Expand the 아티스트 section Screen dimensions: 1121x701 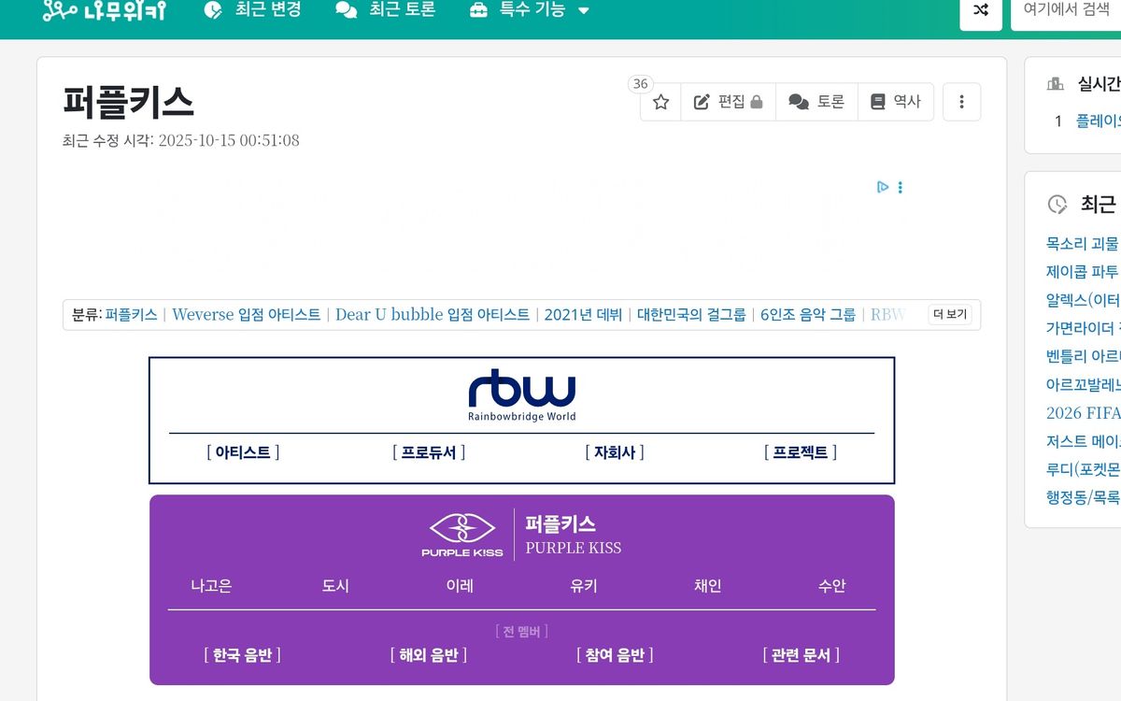[x=243, y=452]
